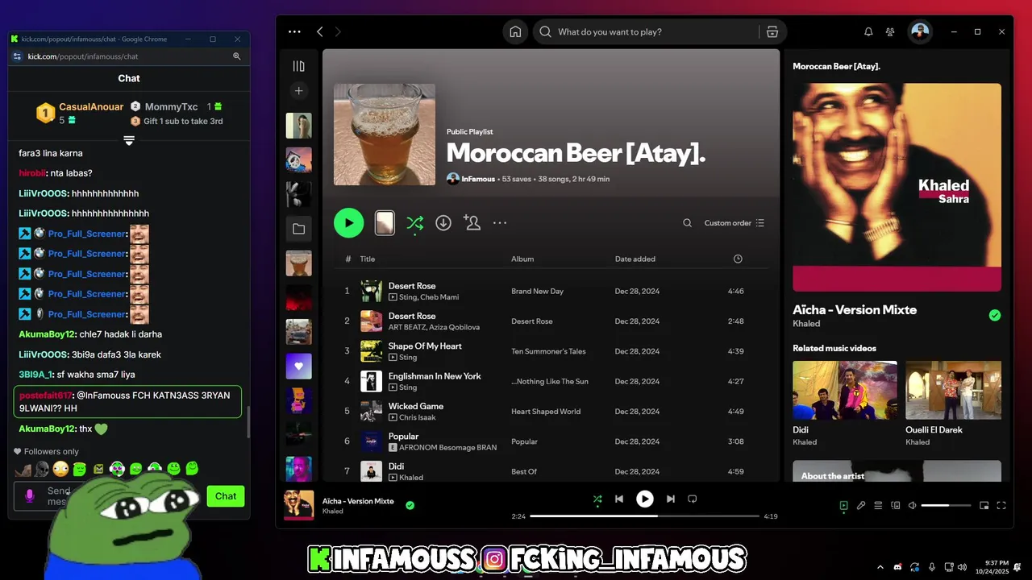
Task: Open Ouelli El Darek video thumbnail
Action: coord(953,391)
